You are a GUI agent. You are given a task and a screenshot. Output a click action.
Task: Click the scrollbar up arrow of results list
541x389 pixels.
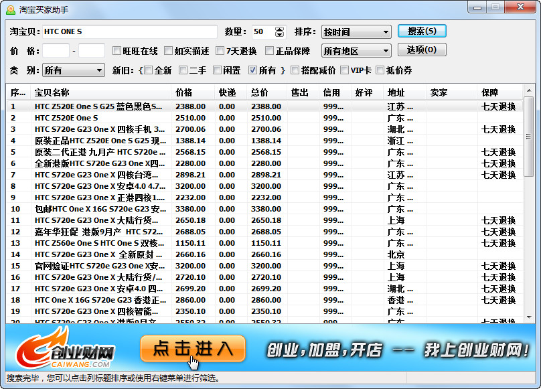click(528, 91)
